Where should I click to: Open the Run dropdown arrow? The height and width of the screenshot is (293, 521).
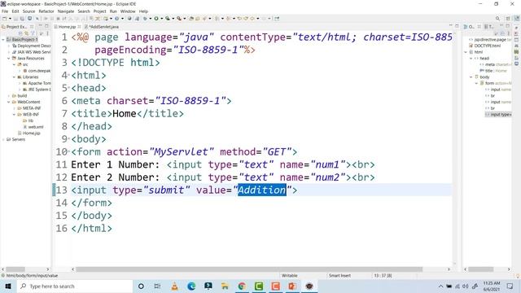161,19
